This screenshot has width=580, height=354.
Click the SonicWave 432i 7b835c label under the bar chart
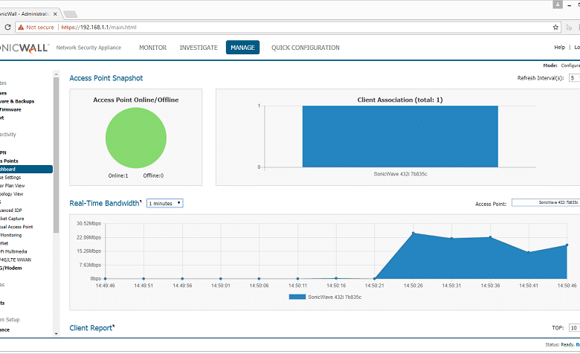coord(400,174)
